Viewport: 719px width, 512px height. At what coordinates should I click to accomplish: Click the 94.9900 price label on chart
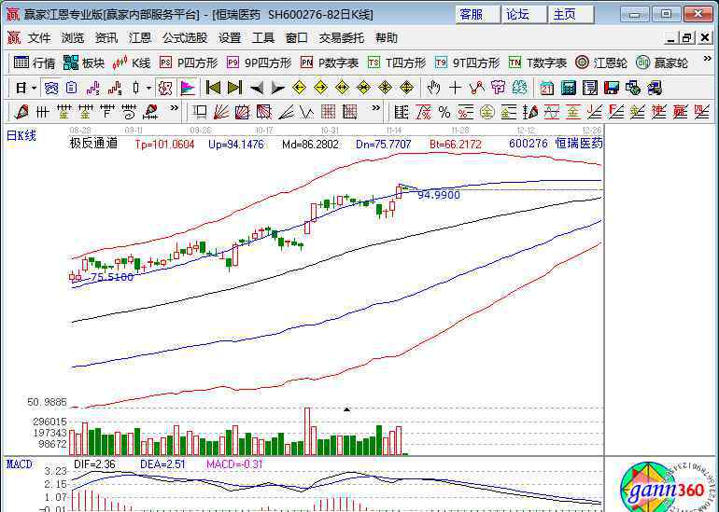coord(438,195)
